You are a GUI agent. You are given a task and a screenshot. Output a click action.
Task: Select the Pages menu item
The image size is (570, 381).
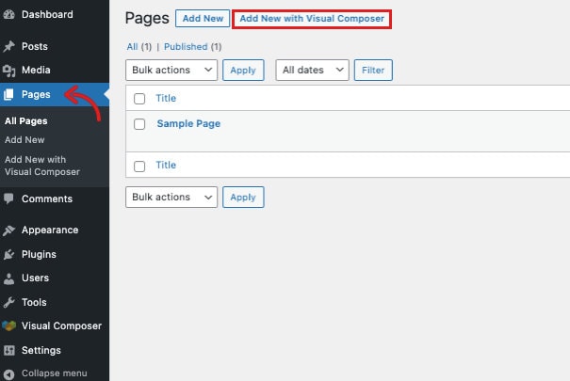36,94
